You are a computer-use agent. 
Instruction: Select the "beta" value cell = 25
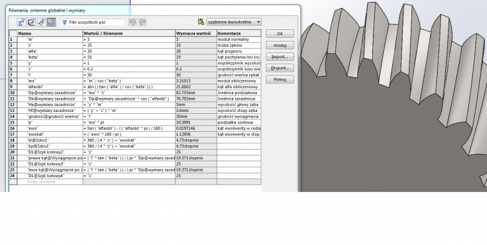coord(129,58)
